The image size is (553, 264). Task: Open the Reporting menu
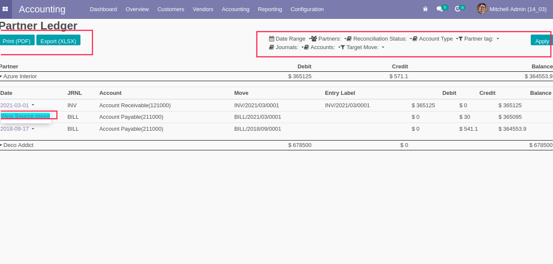(270, 9)
